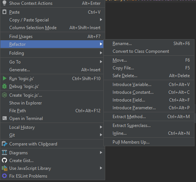The height and width of the screenshot is (182, 196).
Task: Select Introduce Parameter...
Action: 149,108
